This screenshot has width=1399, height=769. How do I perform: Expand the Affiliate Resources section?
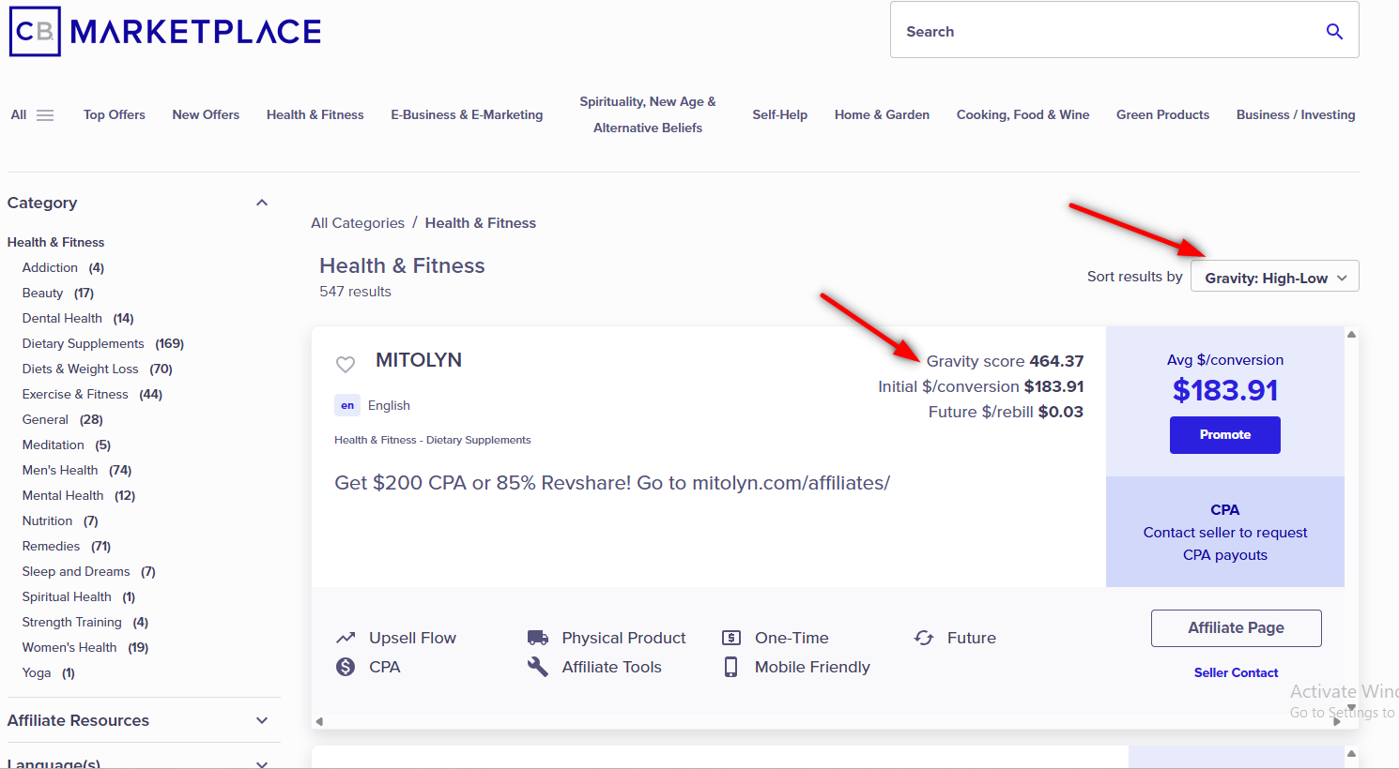tap(262, 720)
